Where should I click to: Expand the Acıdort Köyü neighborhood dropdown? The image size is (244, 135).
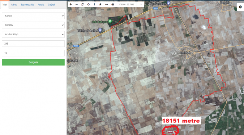(x=33, y=35)
